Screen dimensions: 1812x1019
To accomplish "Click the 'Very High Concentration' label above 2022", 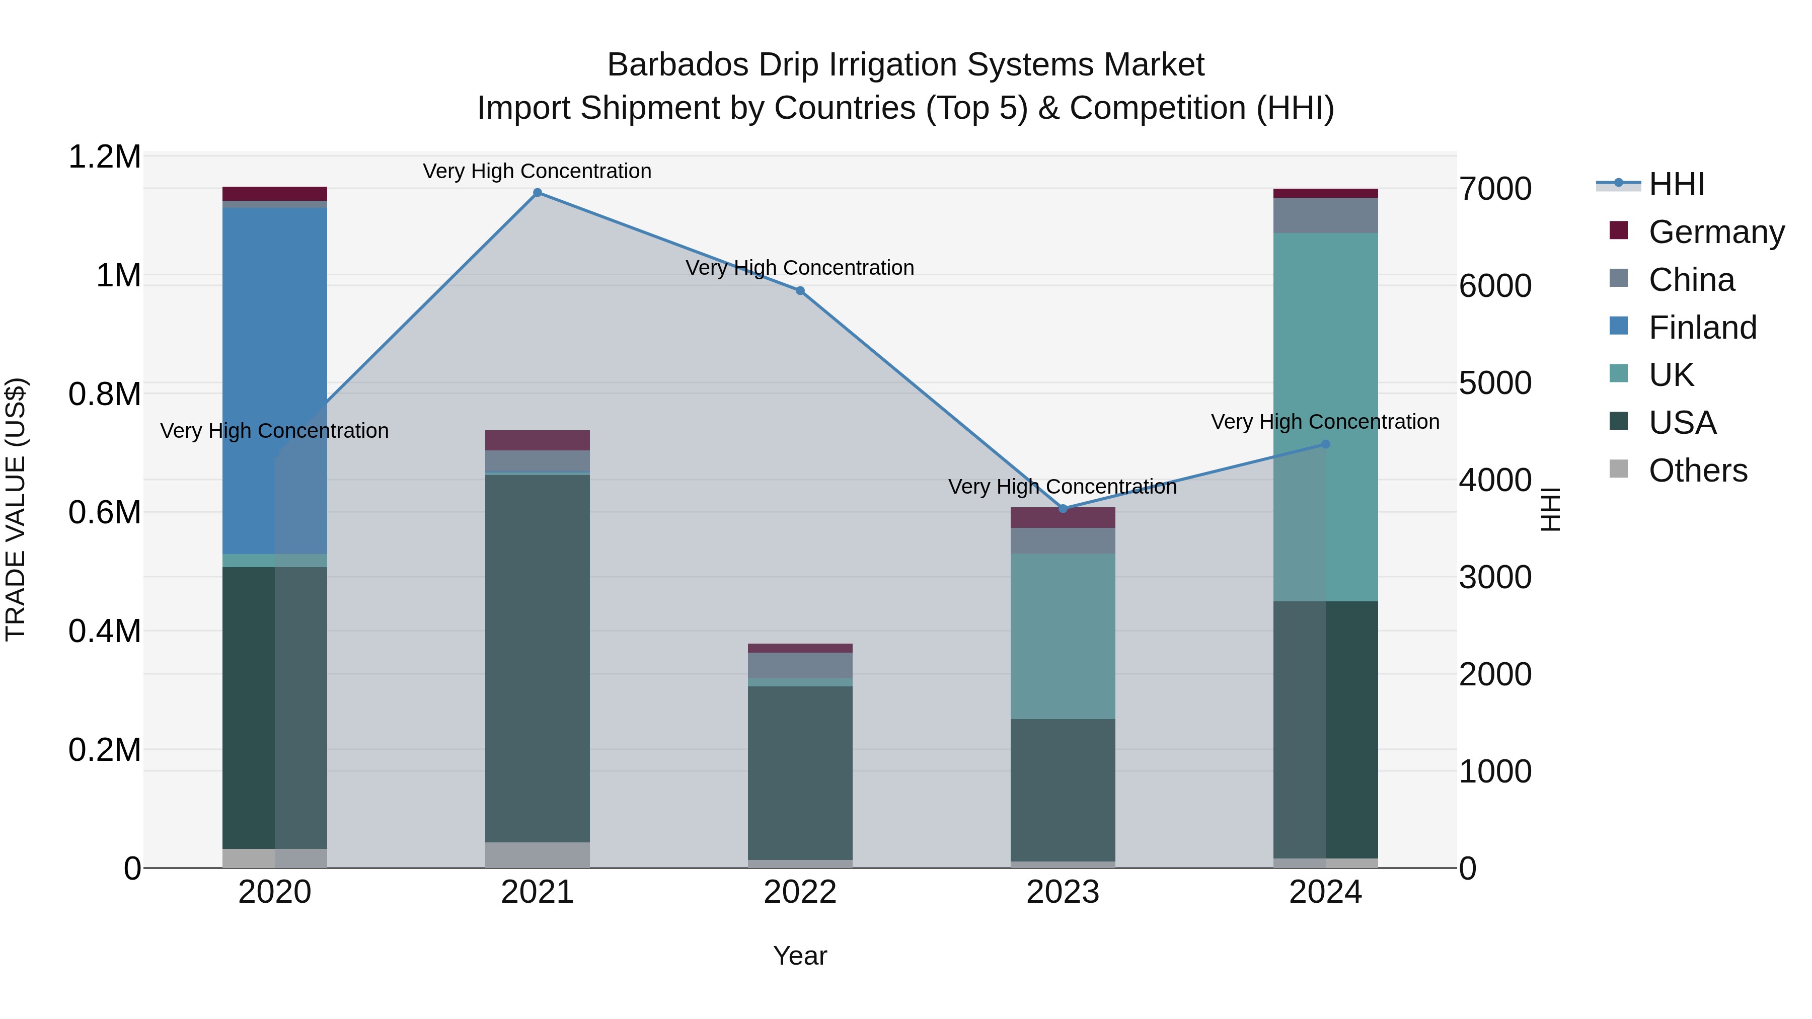I will [x=800, y=268].
